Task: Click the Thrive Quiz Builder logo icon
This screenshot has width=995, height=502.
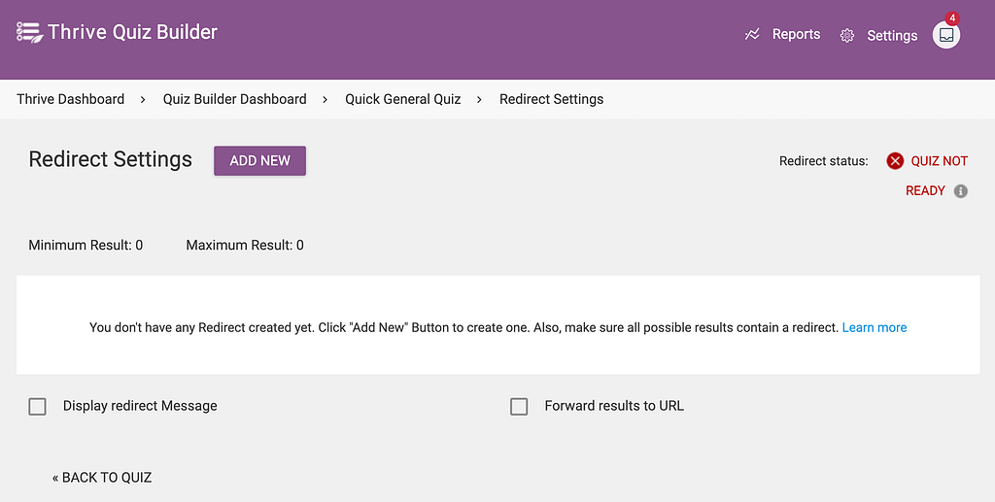Action: [x=29, y=32]
